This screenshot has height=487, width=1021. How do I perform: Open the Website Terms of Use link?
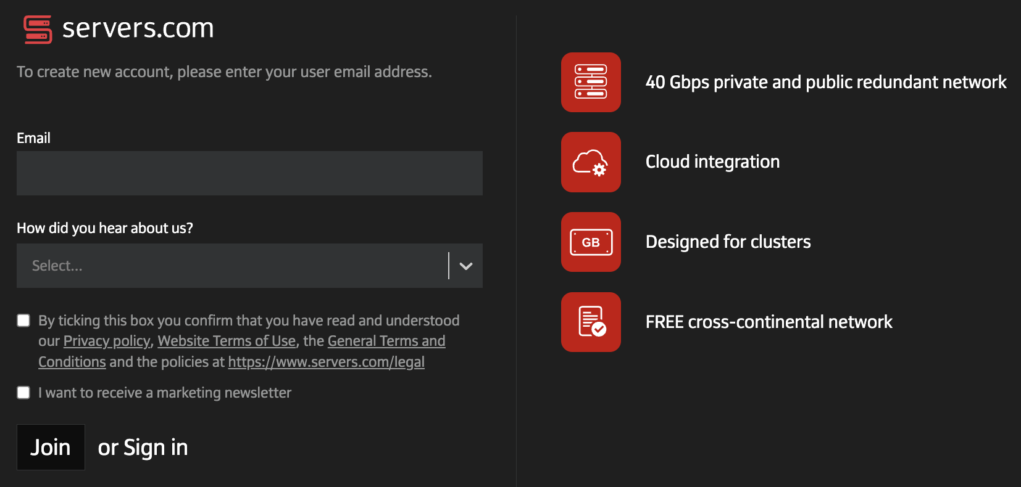point(227,341)
